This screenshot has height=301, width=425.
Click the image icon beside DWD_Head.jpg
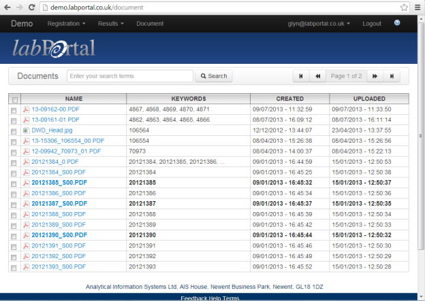click(26, 130)
